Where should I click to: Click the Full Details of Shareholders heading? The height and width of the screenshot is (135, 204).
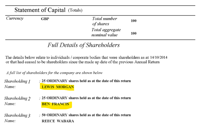point(83,45)
